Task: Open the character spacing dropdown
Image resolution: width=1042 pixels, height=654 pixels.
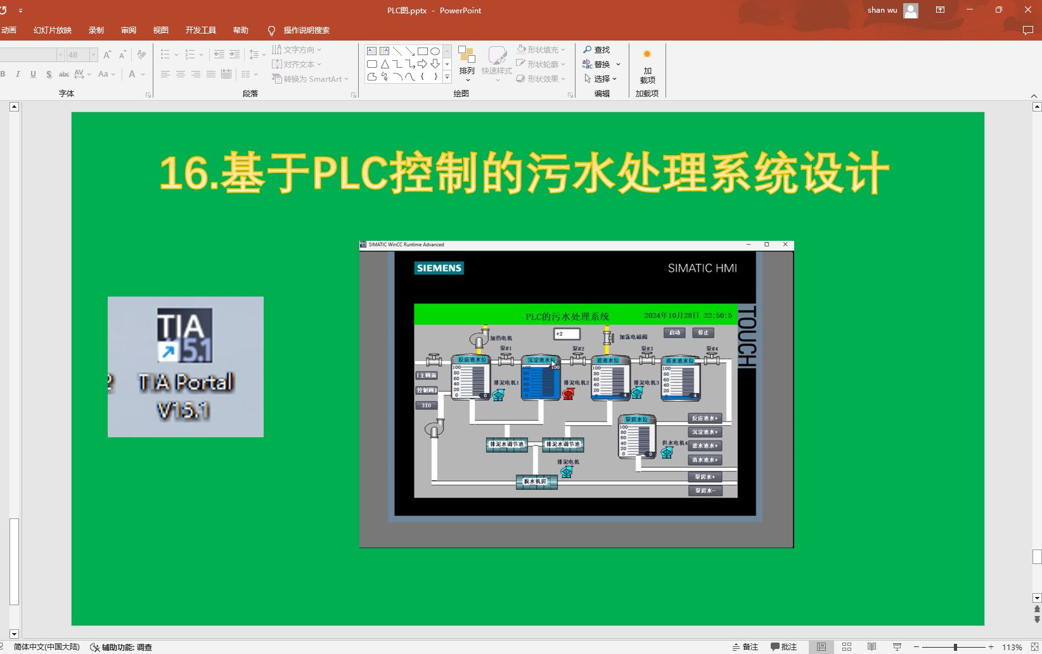Action: [x=83, y=74]
